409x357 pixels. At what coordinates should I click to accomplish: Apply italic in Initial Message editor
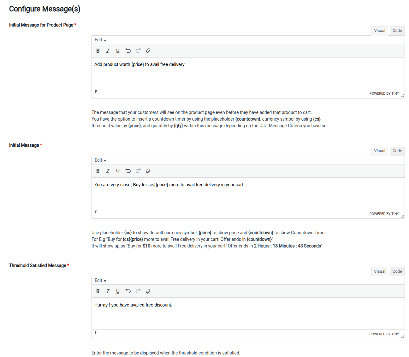click(x=108, y=171)
